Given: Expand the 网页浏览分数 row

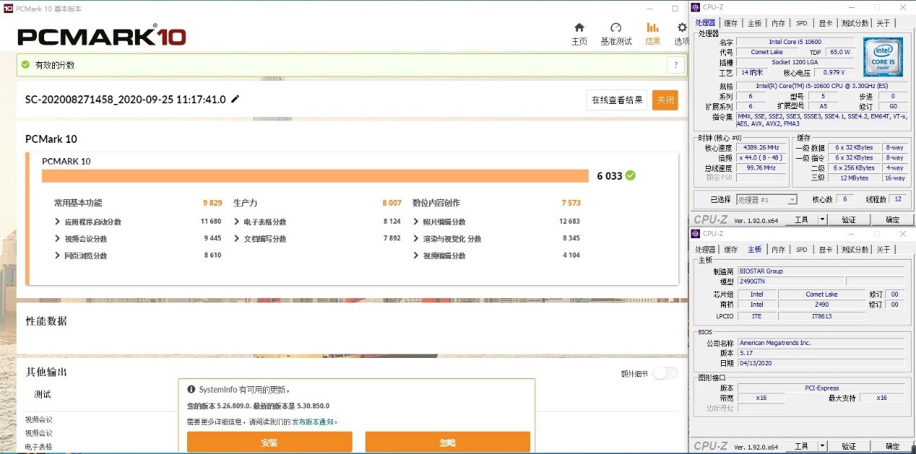Looking at the screenshot, I should click(57, 256).
